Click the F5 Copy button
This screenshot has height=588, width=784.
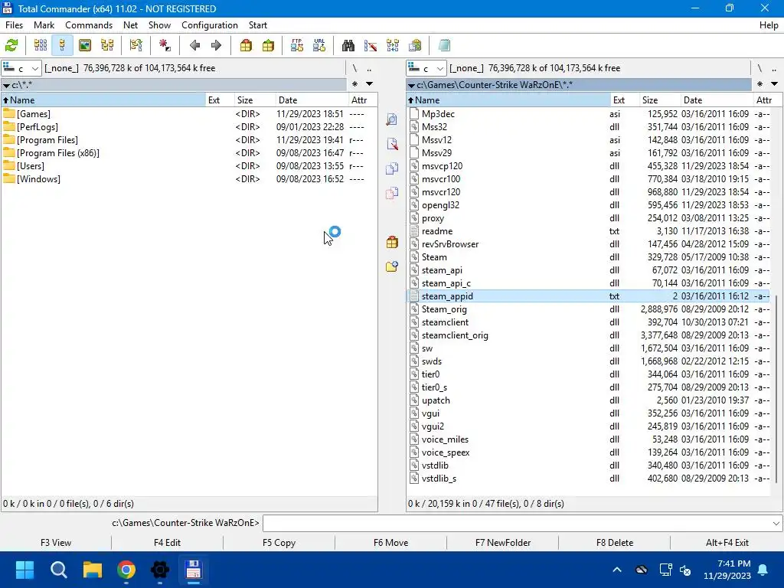279,543
